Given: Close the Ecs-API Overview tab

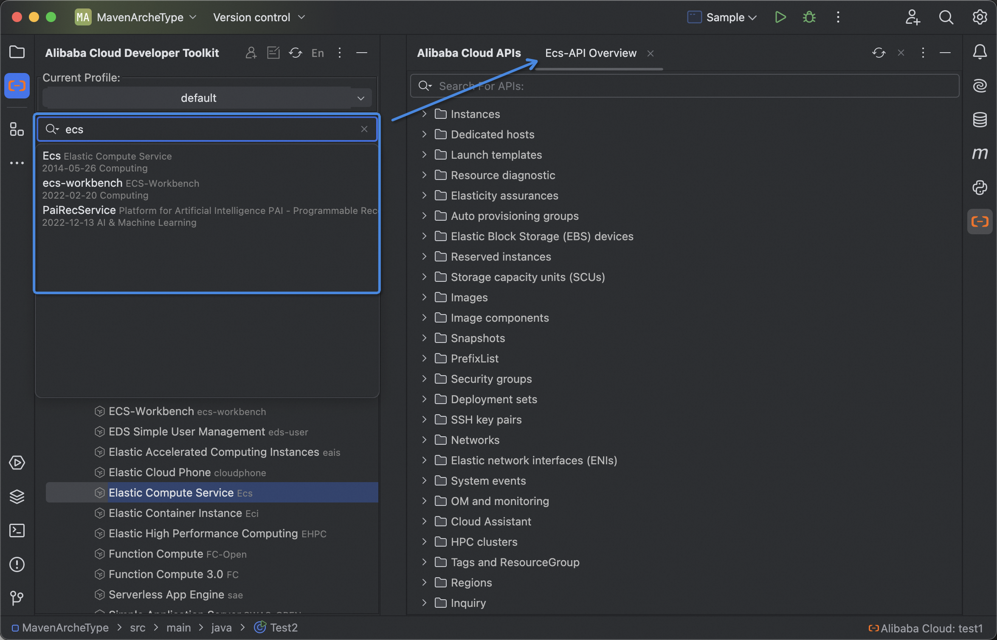Looking at the screenshot, I should coord(651,53).
